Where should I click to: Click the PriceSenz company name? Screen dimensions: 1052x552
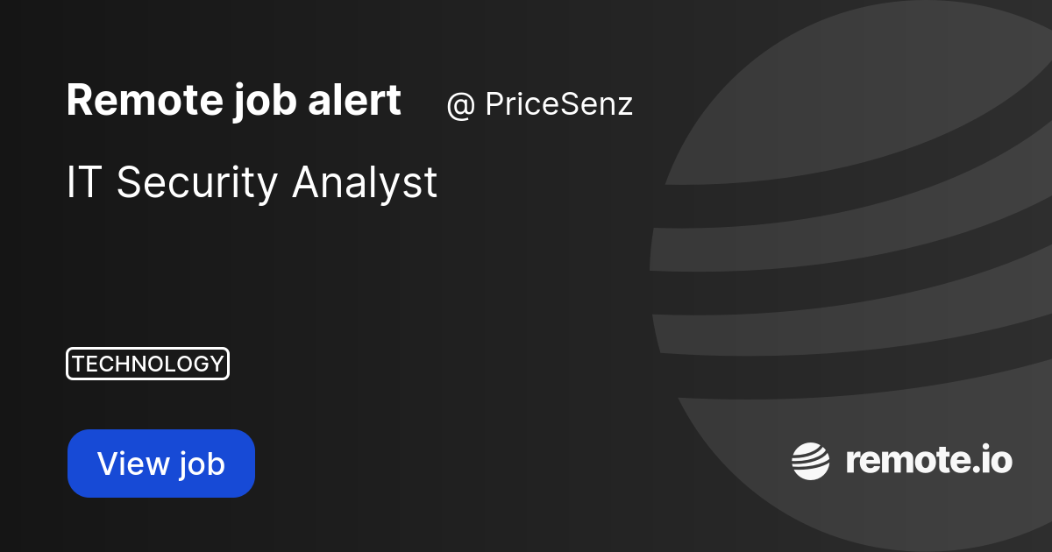coord(558,105)
